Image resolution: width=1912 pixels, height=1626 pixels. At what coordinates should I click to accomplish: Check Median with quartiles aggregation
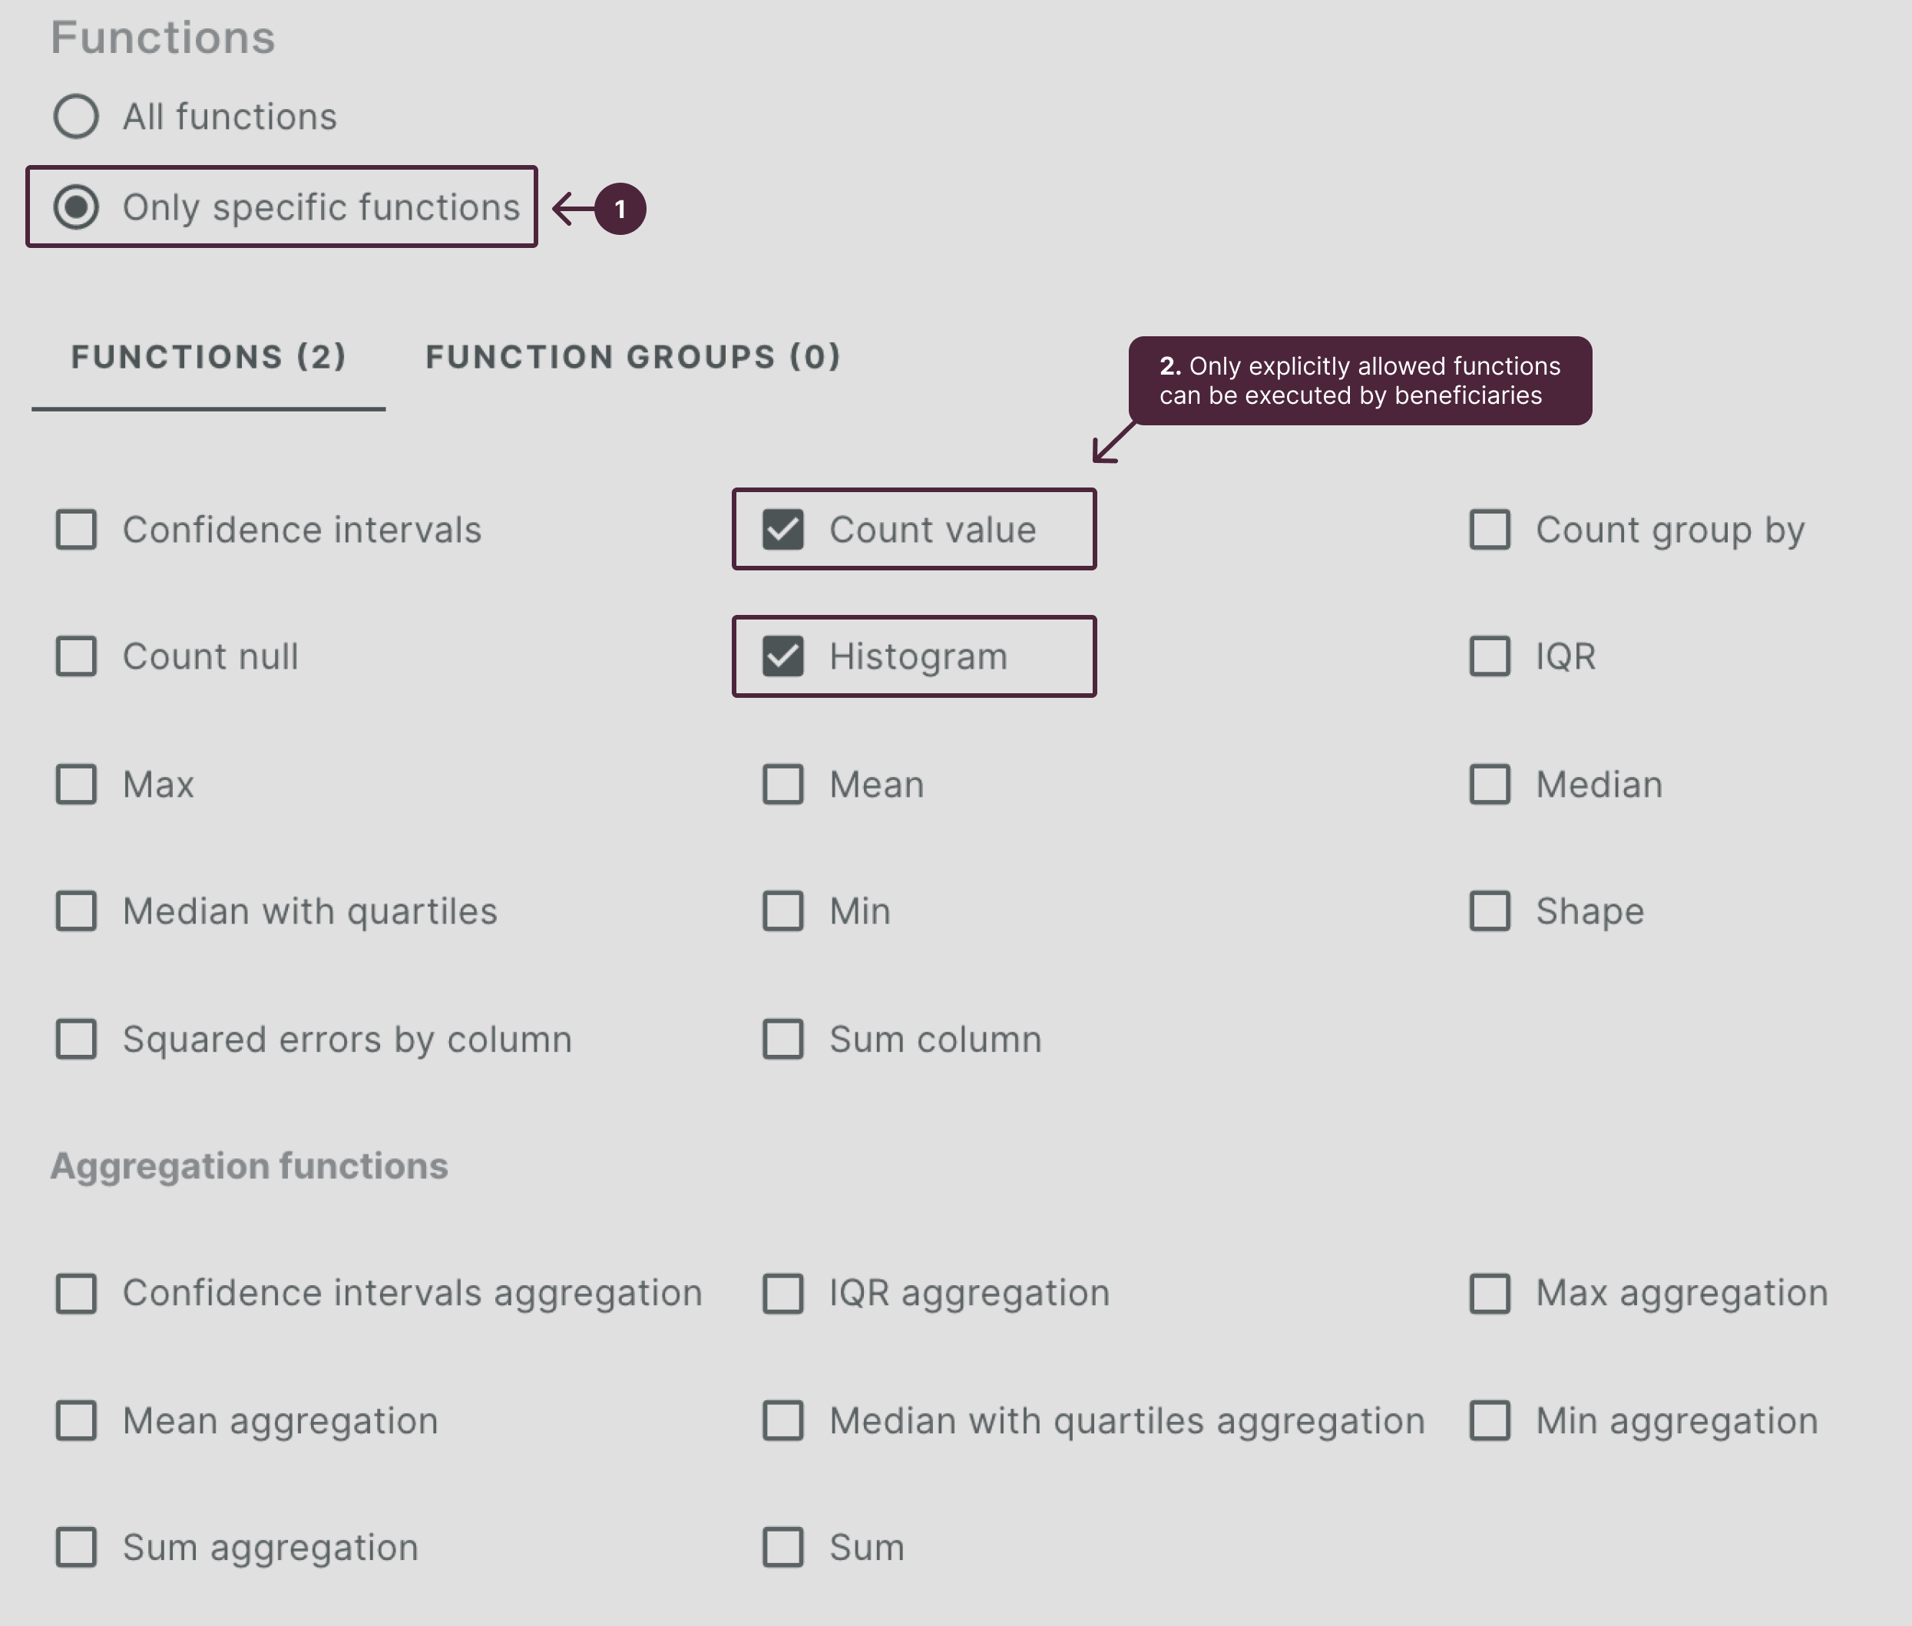tap(785, 1420)
